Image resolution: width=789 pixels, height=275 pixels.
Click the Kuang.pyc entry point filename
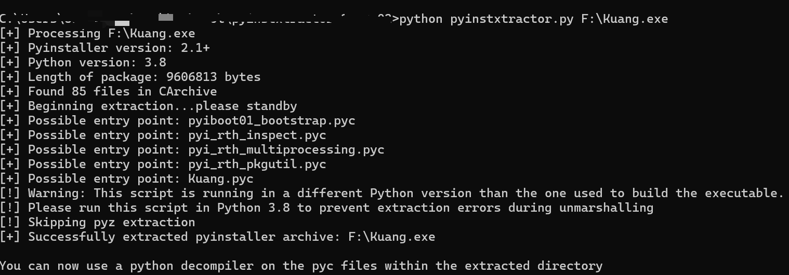point(221,179)
